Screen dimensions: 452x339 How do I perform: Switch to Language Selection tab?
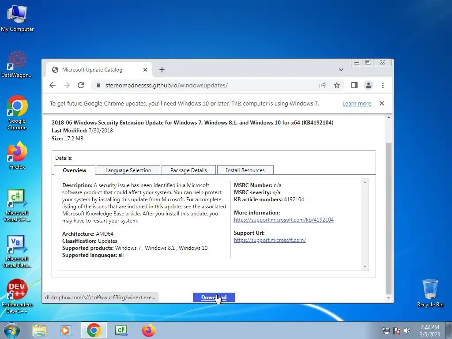[128, 170]
